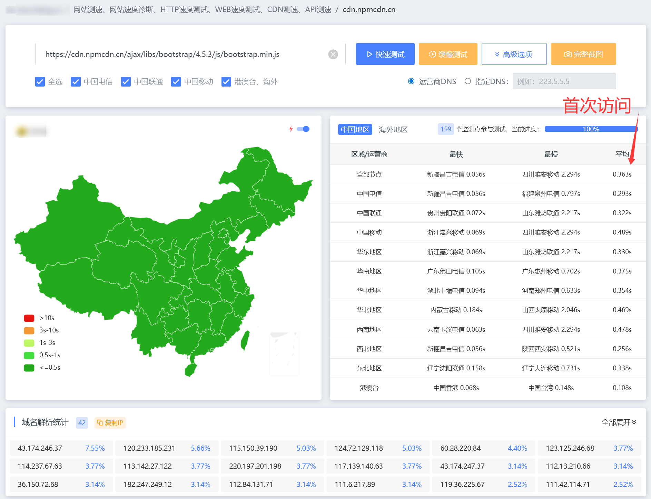The height and width of the screenshot is (499, 651).
Task: Expand 全部展开 in domain resolution section
Action: click(619, 422)
